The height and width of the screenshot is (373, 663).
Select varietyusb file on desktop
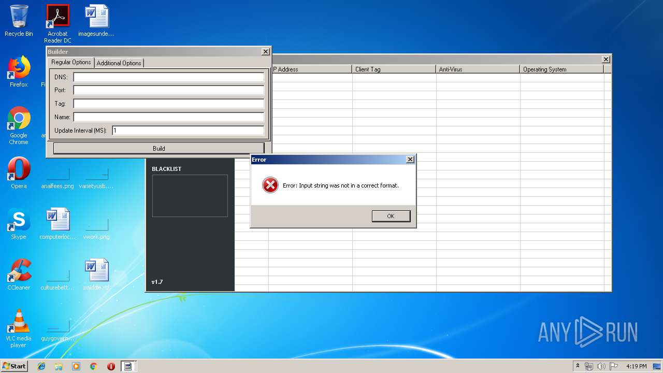96,178
